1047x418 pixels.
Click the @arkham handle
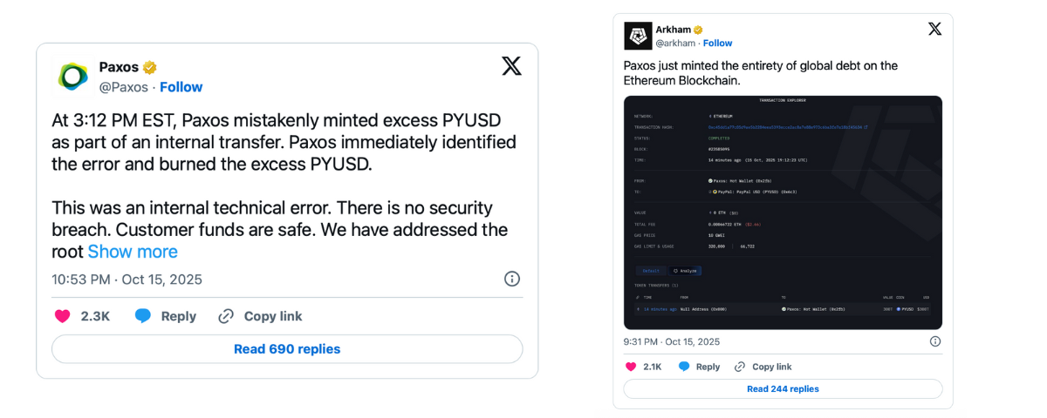pos(674,43)
